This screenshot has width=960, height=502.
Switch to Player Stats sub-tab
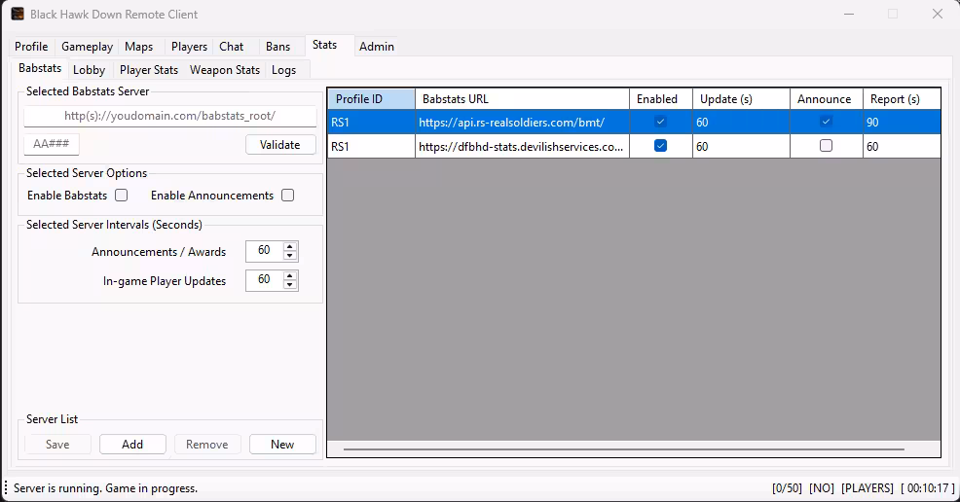(149, 70)
